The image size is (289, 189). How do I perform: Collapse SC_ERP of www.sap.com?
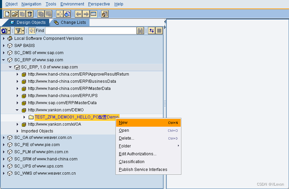3,60
